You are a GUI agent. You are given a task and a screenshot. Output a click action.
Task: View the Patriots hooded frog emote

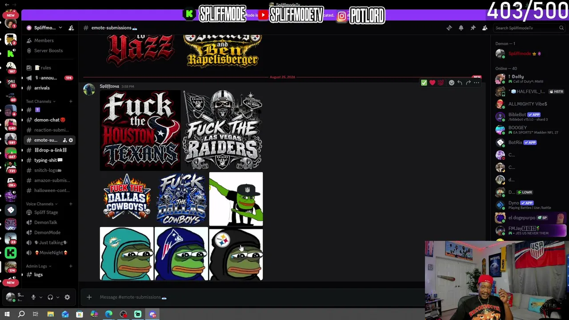point(181,254)
